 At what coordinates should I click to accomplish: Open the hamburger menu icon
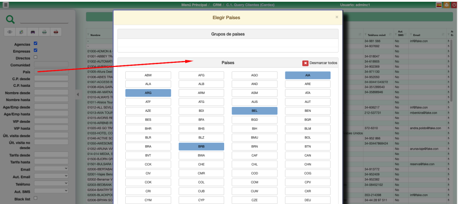click(x=5, y=4)
